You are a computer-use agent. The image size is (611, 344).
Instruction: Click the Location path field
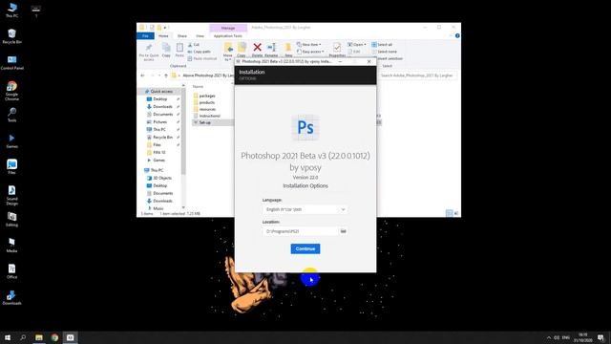[x=300, y=231]
